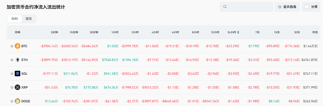Select the 合约 tab
323x106 pixels.
pos(15,19)
